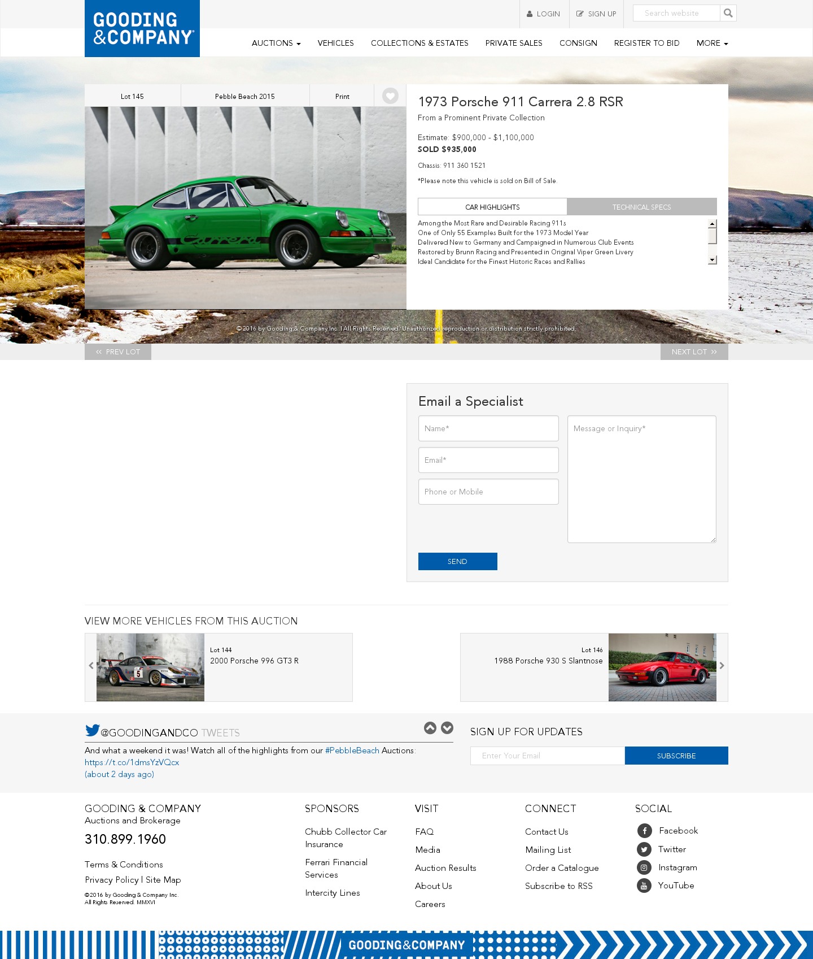The width and height of the screenshot is (813, 959).
Task: Open the t.co tweet link
Action: point(132,762)
